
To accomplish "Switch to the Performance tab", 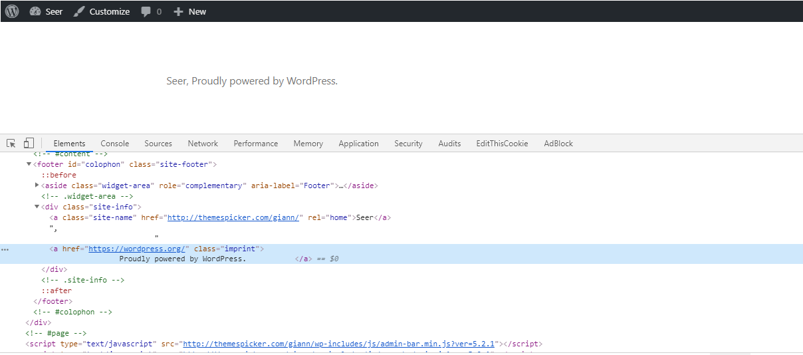I will tap(256, 143).
